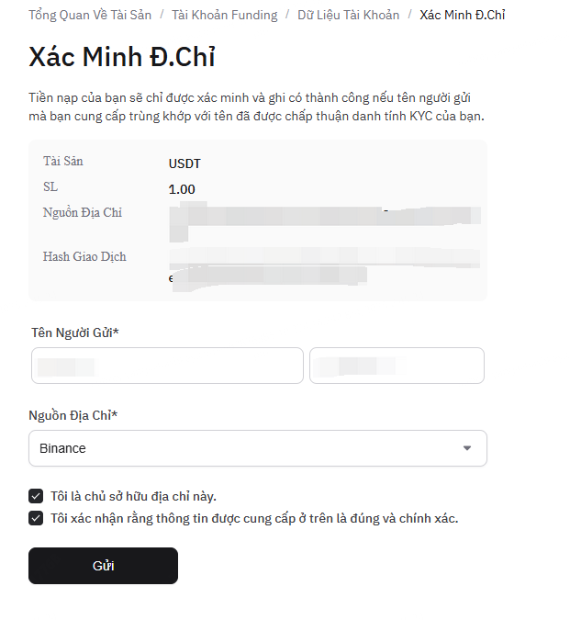Focus the second sender name field

pos(397,366)
